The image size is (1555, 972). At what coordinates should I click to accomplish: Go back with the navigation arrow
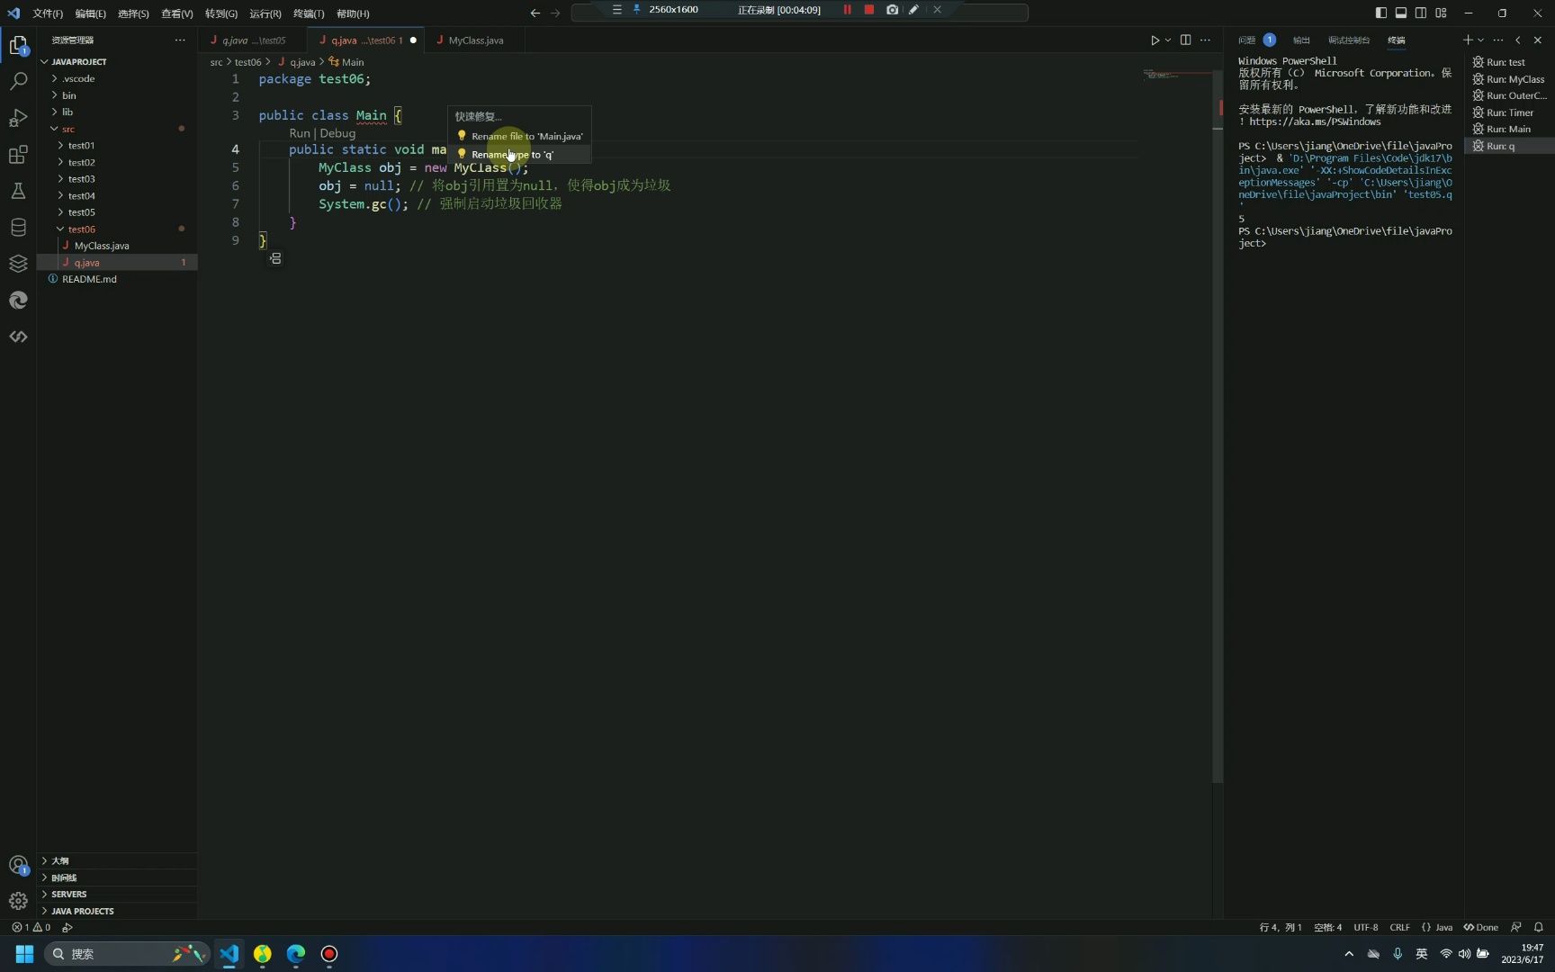click(535, 13)
